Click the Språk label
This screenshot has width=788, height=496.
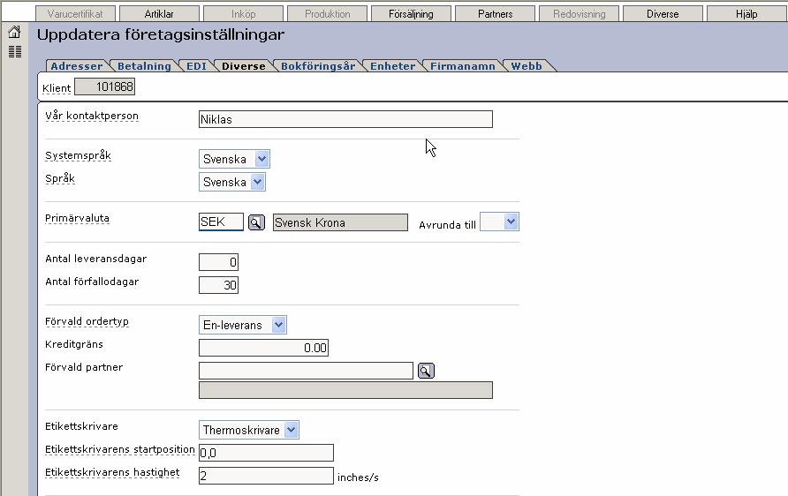(x=60, y=179)
